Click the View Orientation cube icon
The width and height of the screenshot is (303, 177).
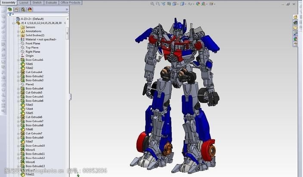[174, 4]
